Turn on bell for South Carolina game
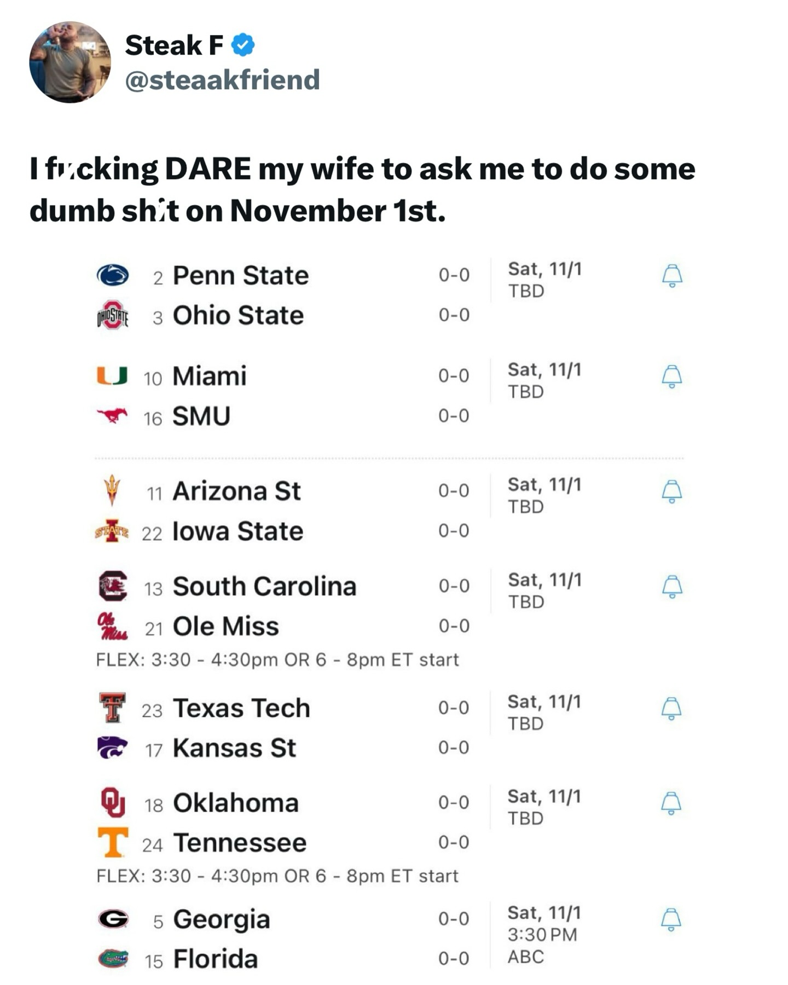Screen dimensions: 788x985 (x=672, y=586)
